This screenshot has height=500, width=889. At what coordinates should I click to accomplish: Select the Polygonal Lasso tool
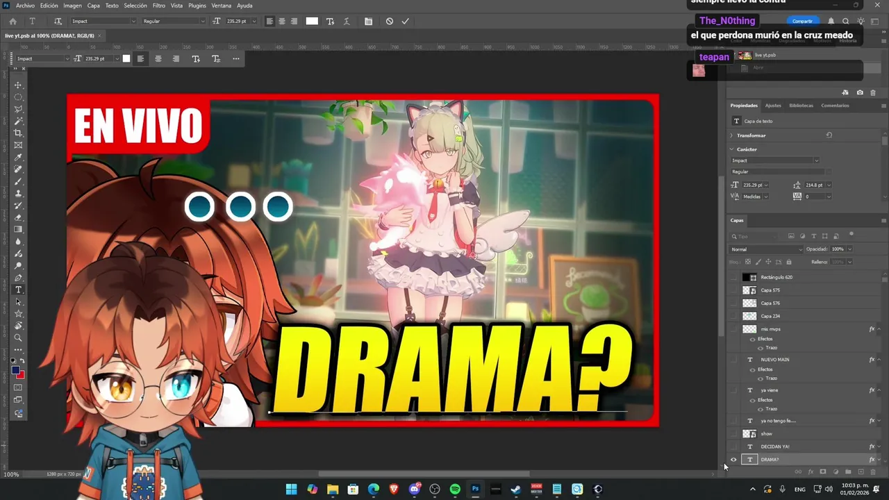pyautogui.click(x=18, y=109)
